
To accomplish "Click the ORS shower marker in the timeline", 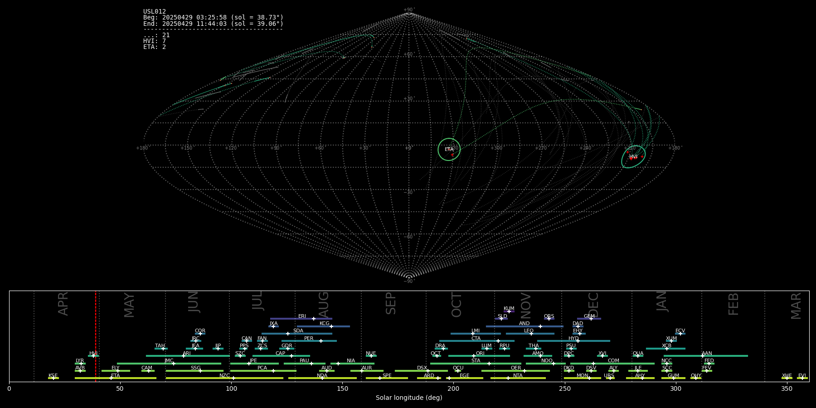I will [549, 319].
